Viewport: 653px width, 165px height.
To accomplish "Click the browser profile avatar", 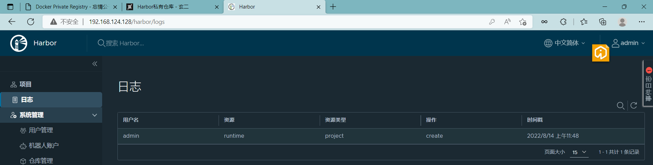I will (x=622, y=22).
